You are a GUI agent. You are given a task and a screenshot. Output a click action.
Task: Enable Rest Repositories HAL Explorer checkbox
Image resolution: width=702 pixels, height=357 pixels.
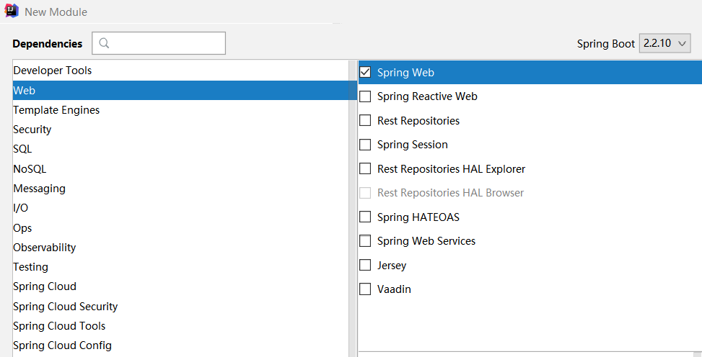[365, 169]
